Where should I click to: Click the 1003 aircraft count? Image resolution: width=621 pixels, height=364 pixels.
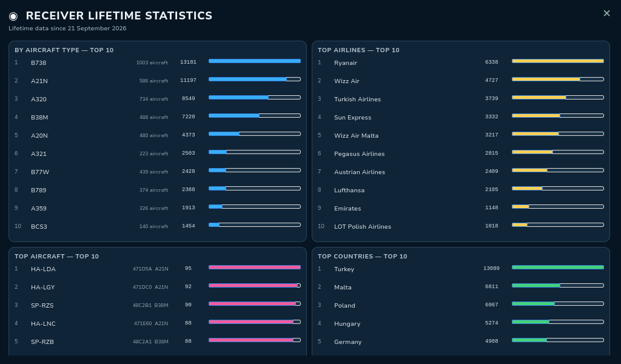pos(152,62)
